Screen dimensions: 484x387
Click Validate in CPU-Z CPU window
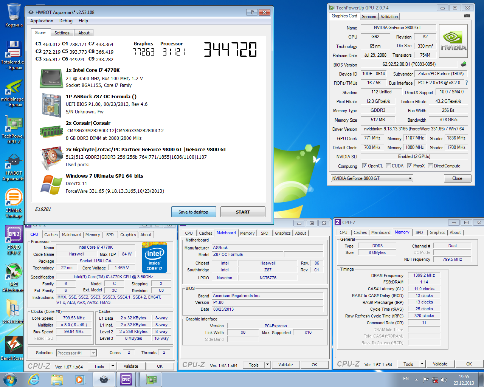(131, 366)
